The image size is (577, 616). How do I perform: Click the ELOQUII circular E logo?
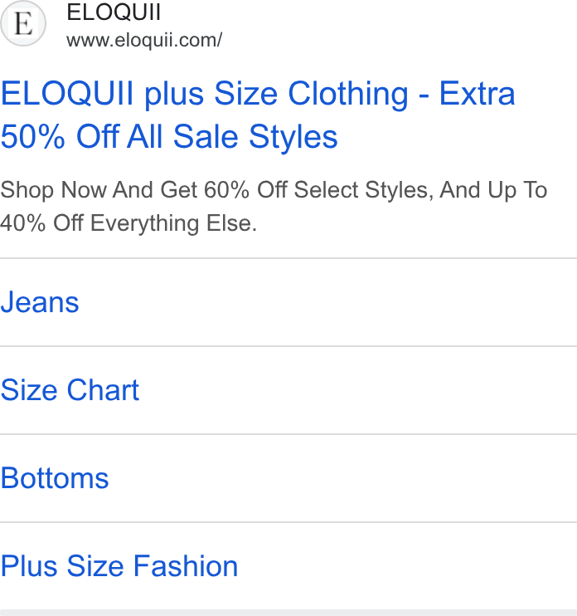tap(23, 23)
